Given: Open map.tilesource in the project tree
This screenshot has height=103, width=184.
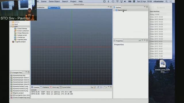Looking at the screenshot, I should click(x=22, y=33).
